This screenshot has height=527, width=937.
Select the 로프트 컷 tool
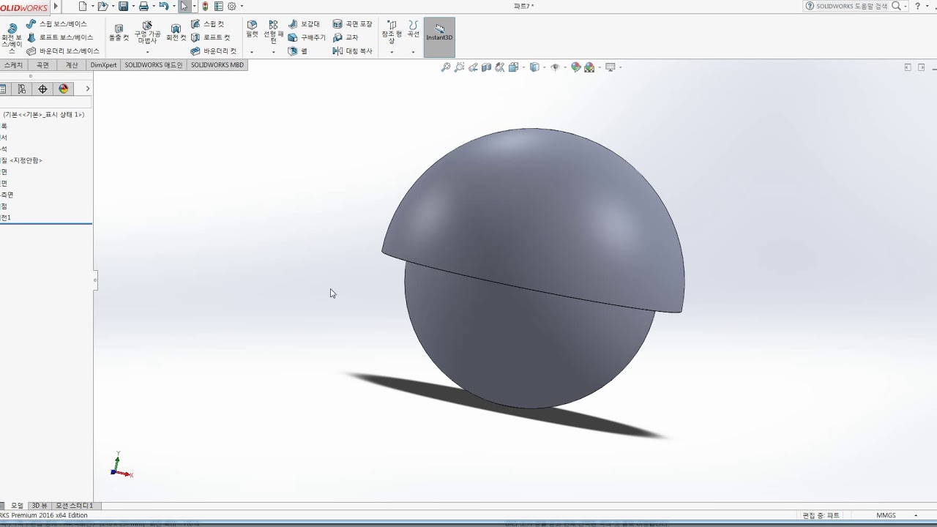(x=210, y=37)
